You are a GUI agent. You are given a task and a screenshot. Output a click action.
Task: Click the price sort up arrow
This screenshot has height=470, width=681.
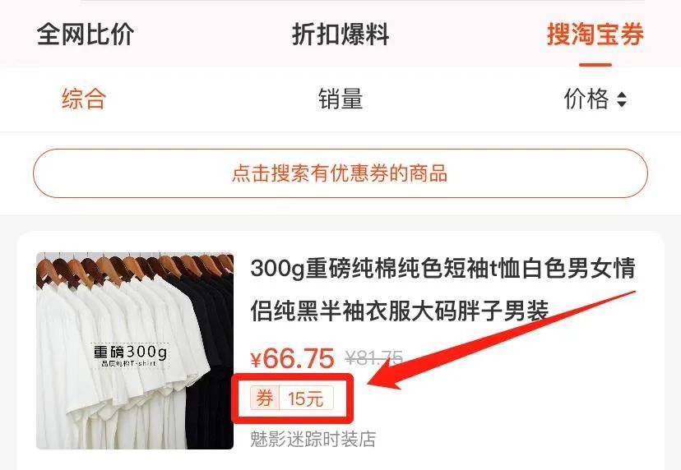tap(622, 94)
